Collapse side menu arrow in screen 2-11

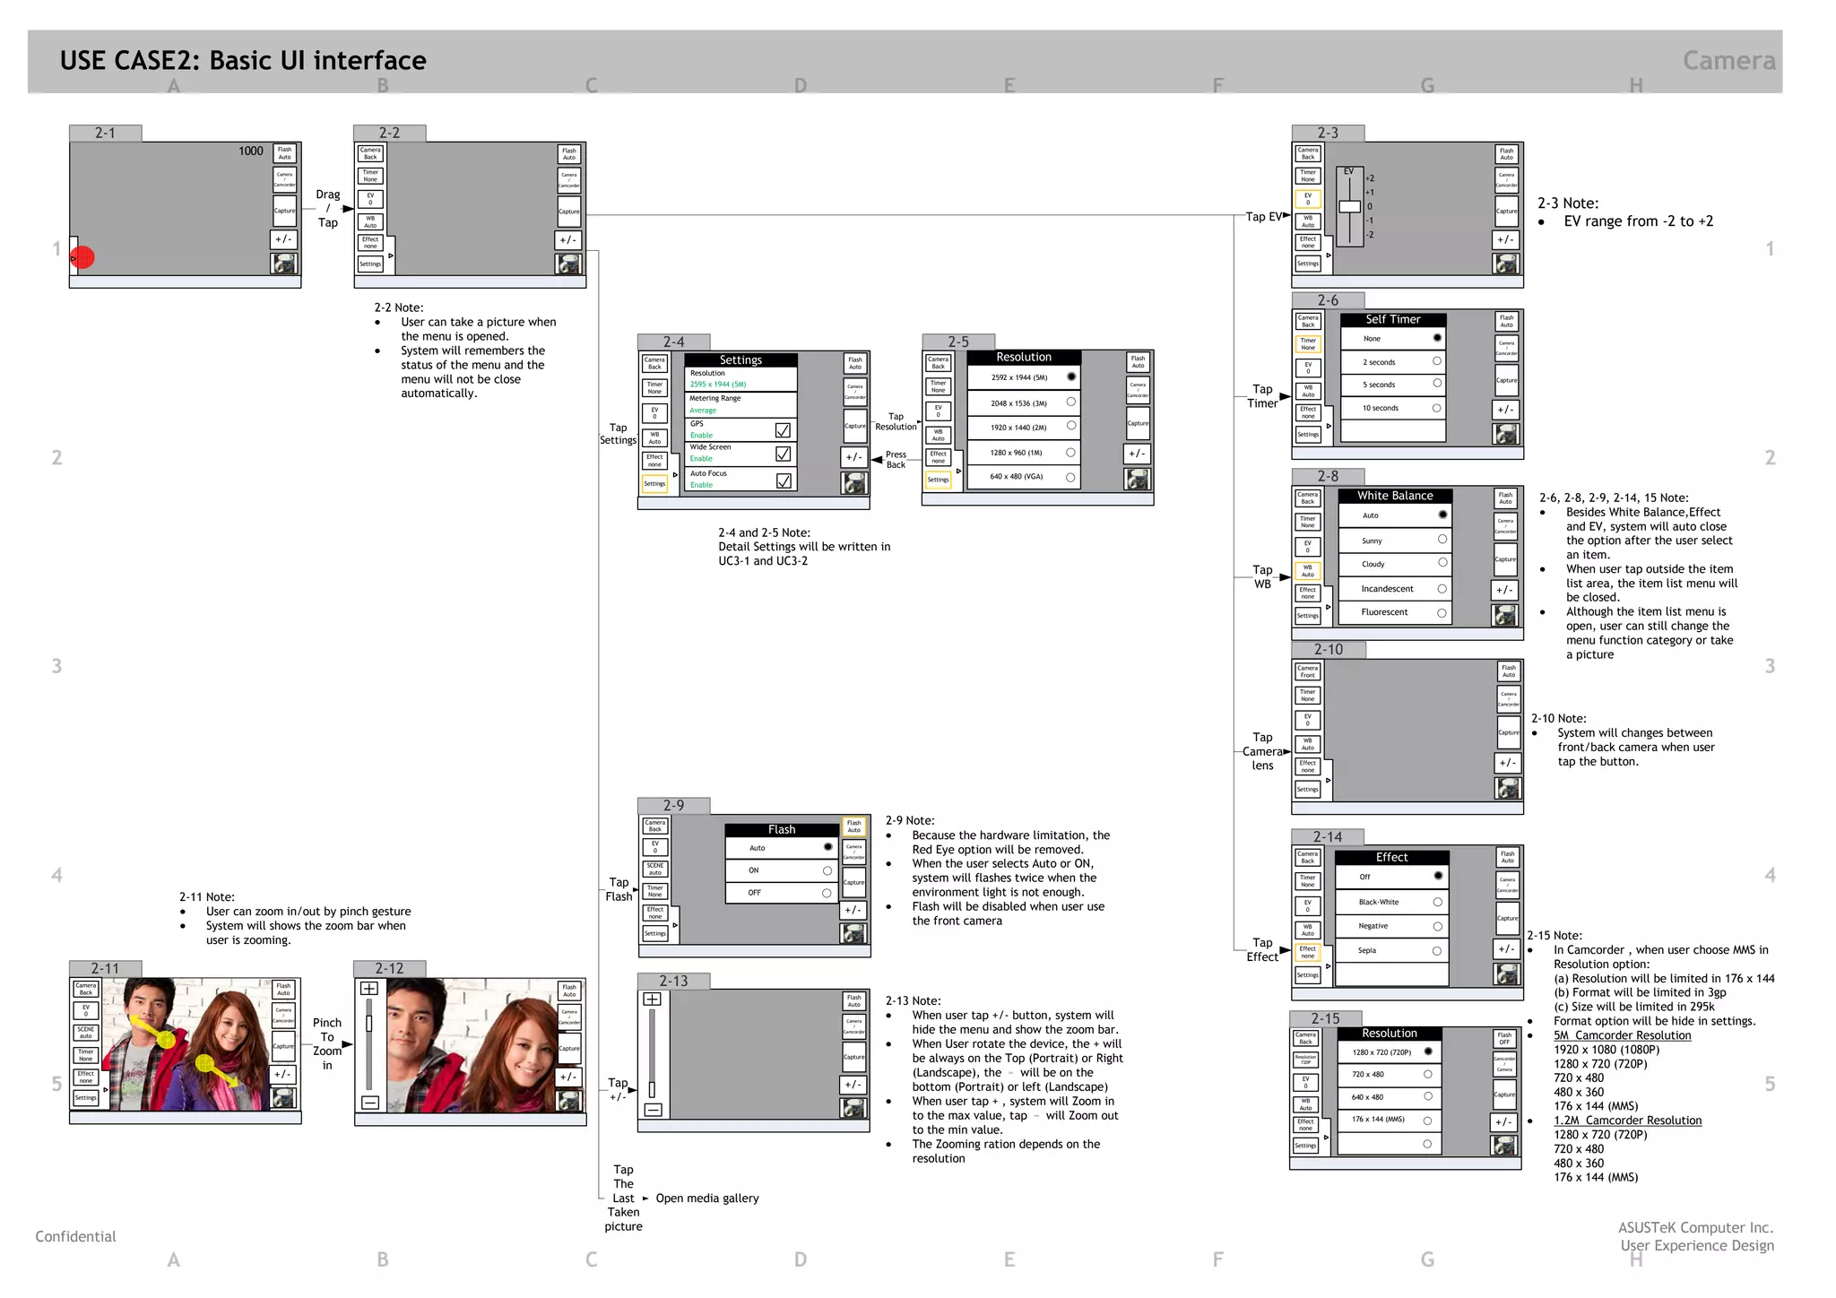106,1090
